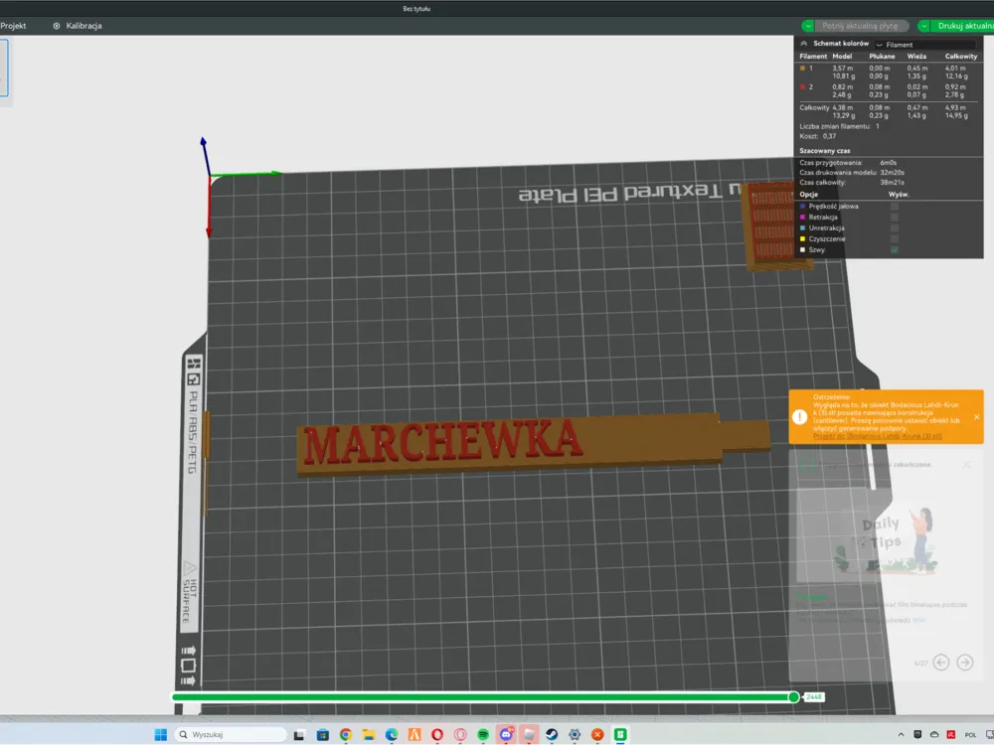Go to the previous Daily Tip arrow
Image resolution: width=994 pixels, height=745 pixels.
[941, 662]
